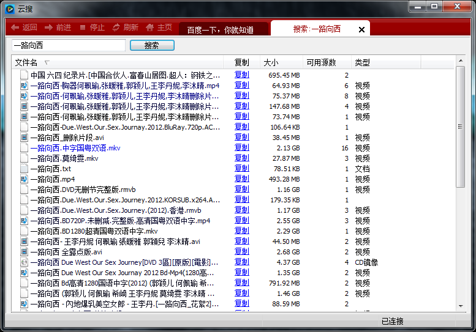This screenshot has width=476, height=332.
Task: Sort by the 可用源数 column header
Action: click(x=322, y=62)
